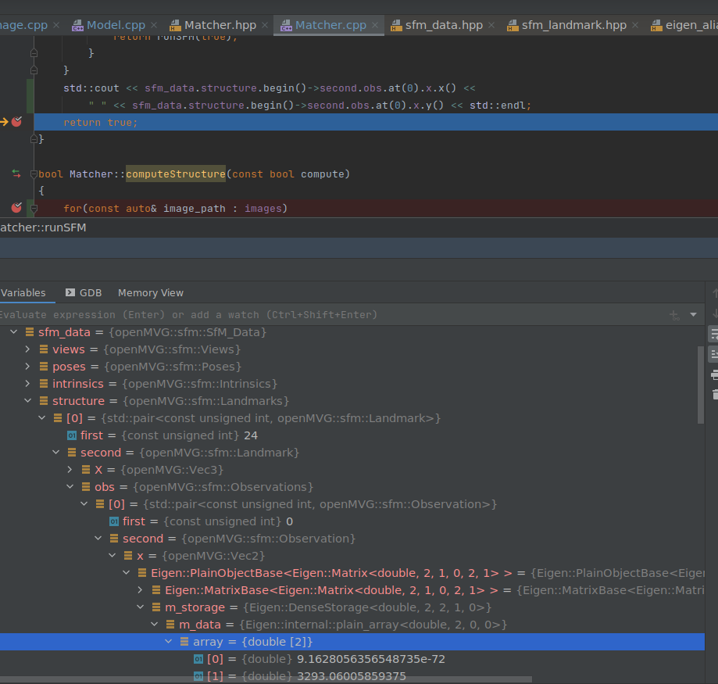
Task: Collapse the [0] std::pair Landmark entry
Action: pyautogui.click(x=41, y=417)
